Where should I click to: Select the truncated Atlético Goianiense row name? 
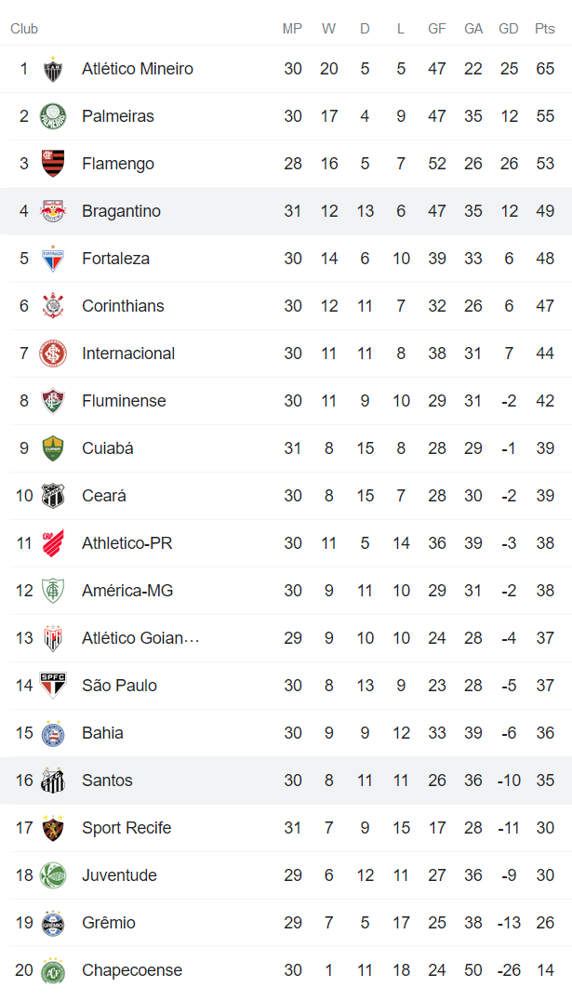(x=140, y=638)
